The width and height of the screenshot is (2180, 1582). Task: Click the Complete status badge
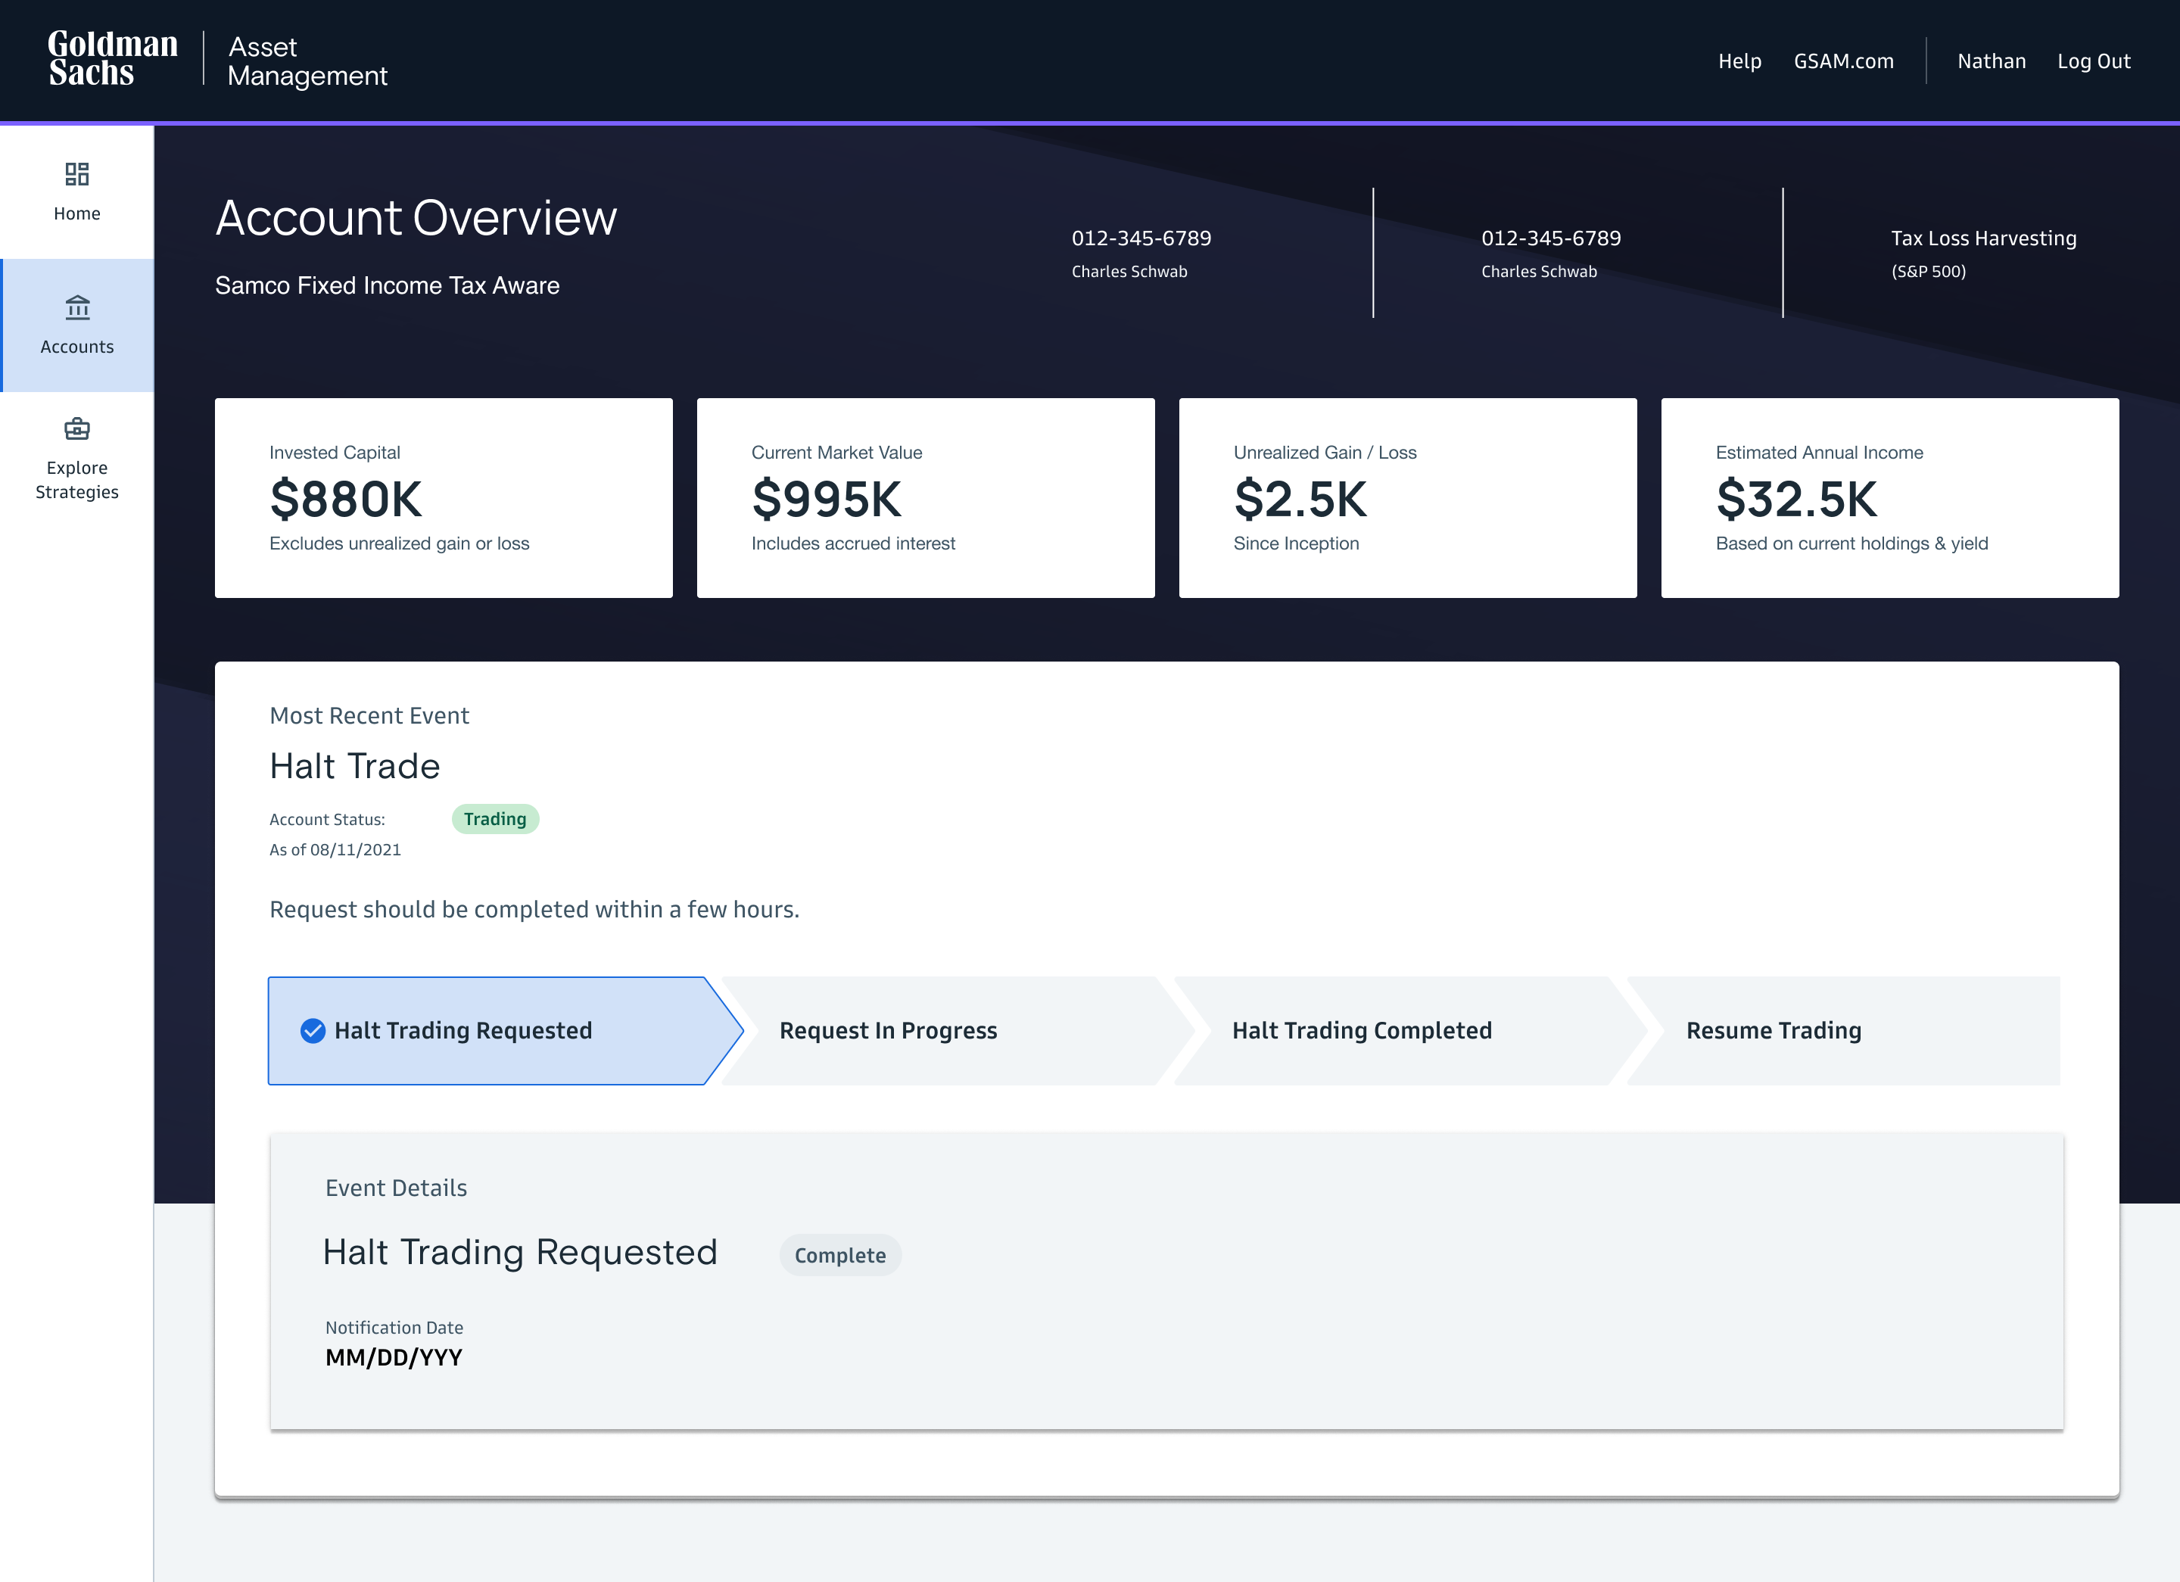840,1255
